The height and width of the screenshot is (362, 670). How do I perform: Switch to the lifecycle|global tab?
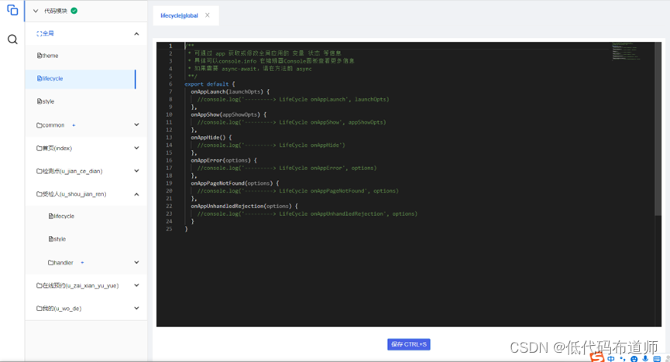(x=179, y=15)
